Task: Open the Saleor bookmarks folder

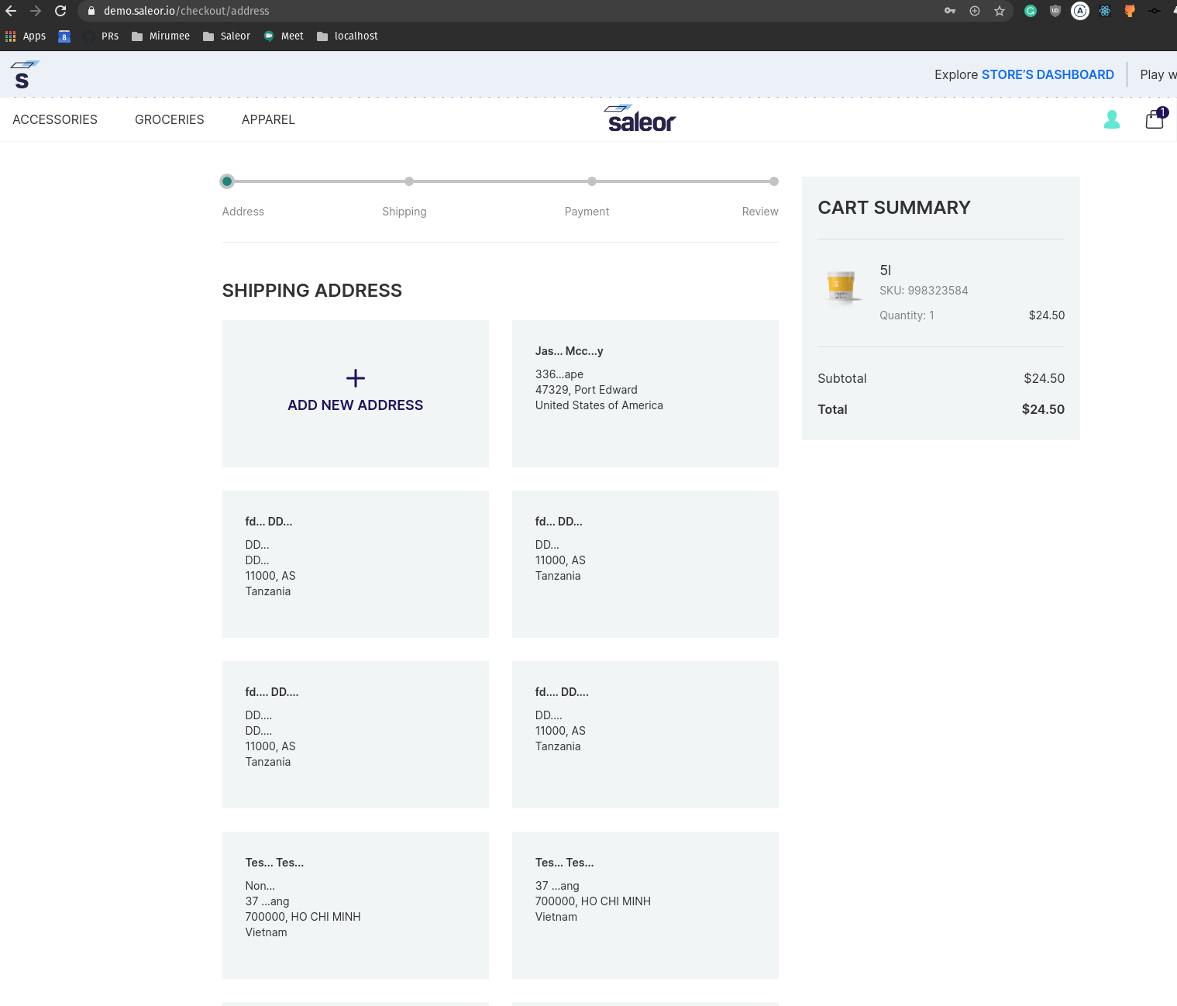Action: (226, 36)
